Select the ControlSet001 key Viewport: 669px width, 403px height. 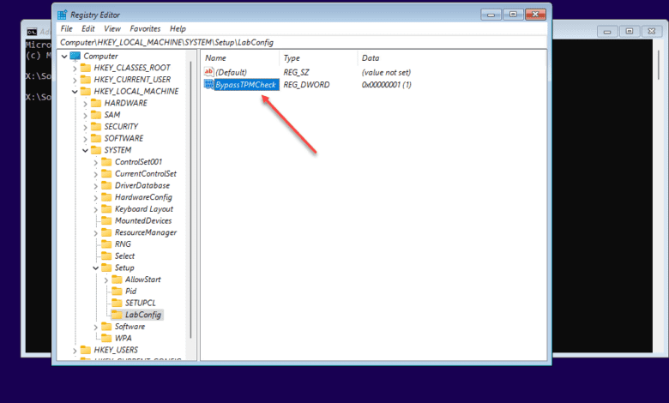click(138, 161)
